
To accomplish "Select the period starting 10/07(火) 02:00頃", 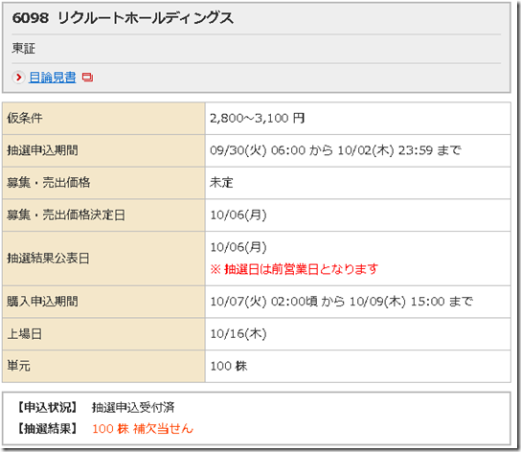I will [342, 302].
